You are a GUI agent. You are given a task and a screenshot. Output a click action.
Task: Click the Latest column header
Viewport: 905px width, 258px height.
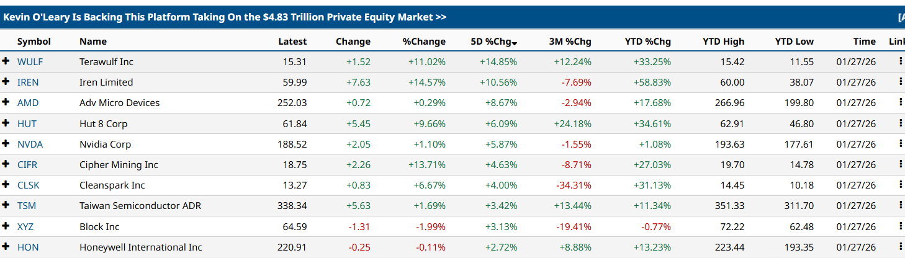click(292, 42)
